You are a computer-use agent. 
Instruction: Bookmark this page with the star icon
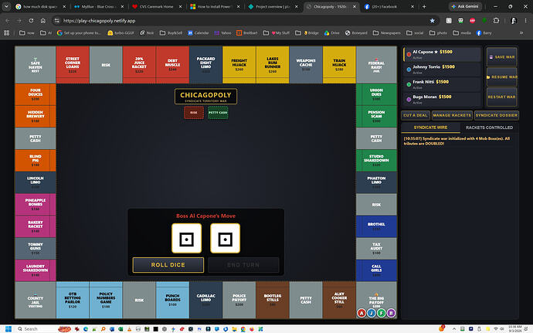432,21
